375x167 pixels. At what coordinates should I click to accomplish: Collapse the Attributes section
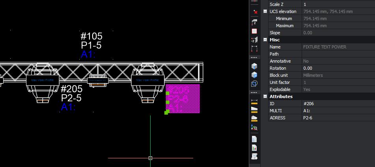pos(265,96)
